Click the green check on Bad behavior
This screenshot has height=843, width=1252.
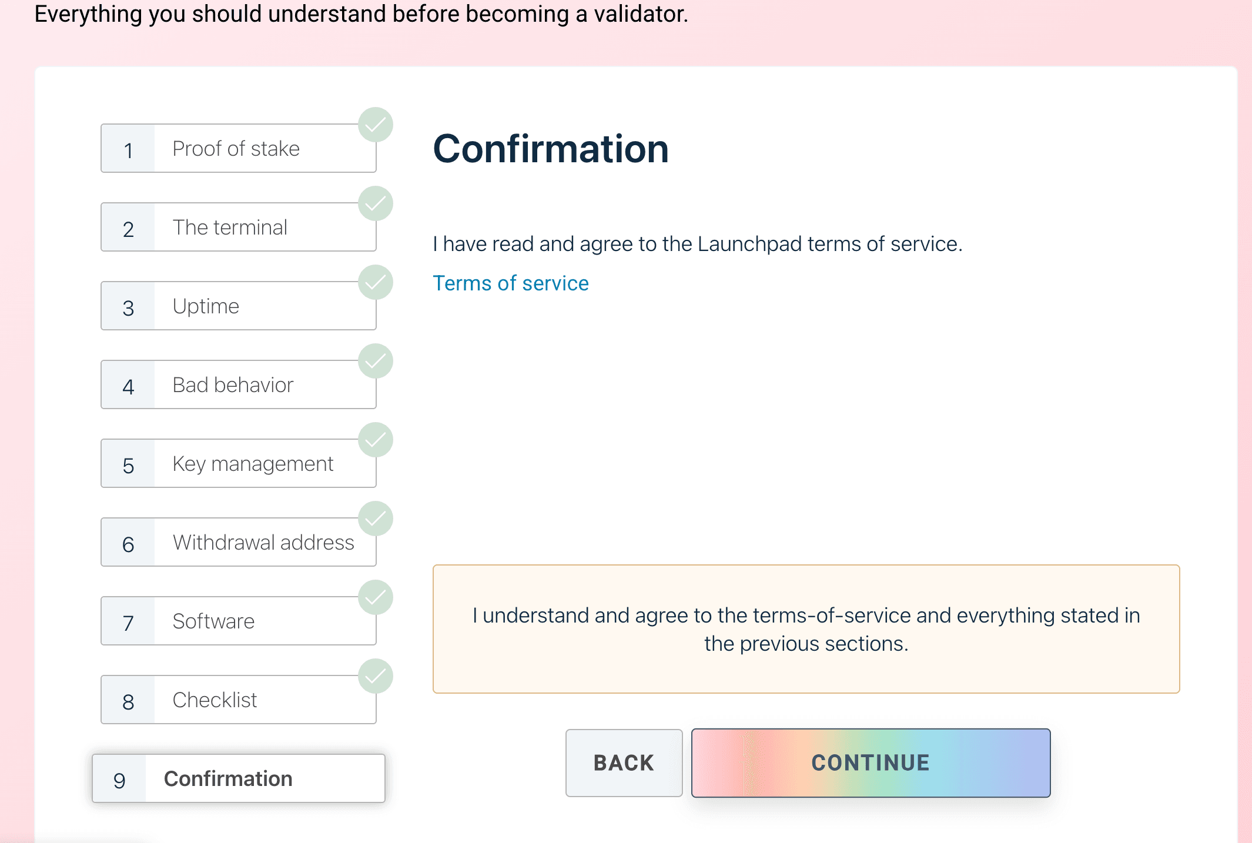[375, 362]
